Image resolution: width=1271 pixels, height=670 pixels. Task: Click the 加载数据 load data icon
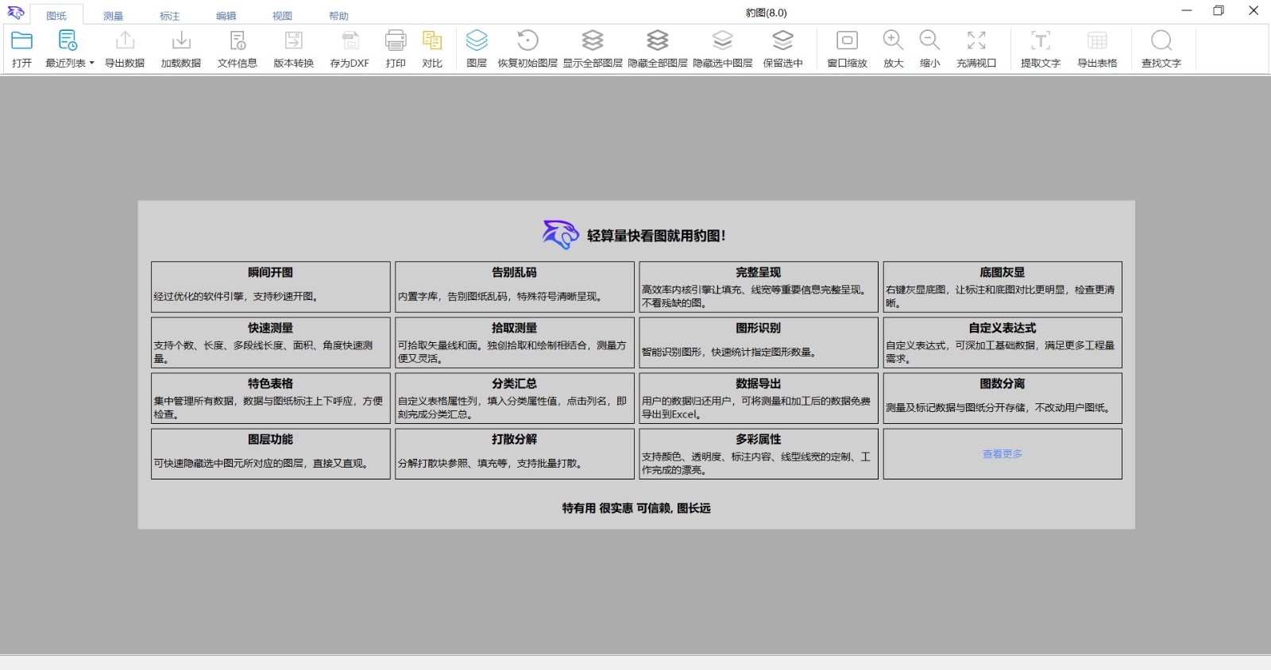(181, 40)
